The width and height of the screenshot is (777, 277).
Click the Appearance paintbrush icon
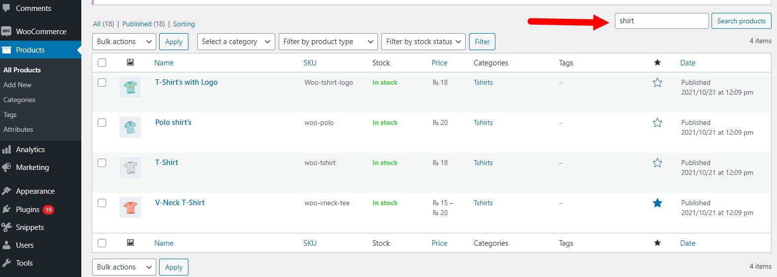pos(6,191)
